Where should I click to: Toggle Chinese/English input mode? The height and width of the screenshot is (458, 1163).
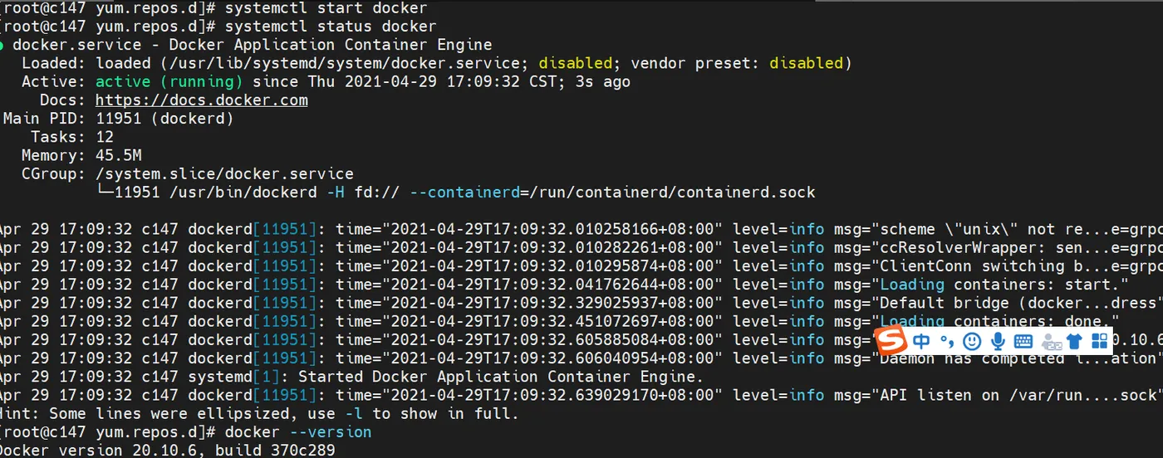[x=921, y=340]
